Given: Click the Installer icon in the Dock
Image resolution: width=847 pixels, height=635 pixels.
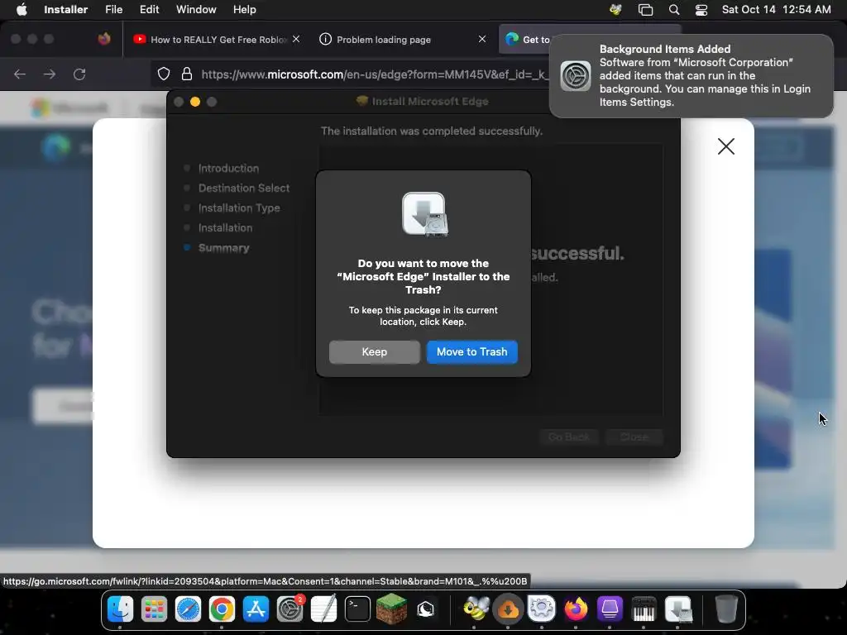Looking at the screenshot, I should click(x=678, y=609).
